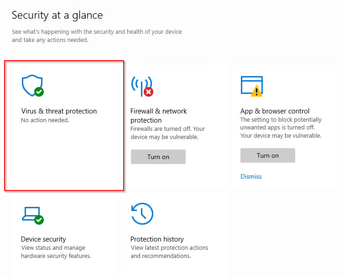The image size is (344, 278).
Task: Click the 'See what's happening' subtitle text
Action: pyautogui.click(x=97, y=36)
